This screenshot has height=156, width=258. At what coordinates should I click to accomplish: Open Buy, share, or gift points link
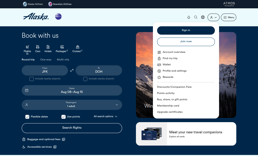pos(172,99)
